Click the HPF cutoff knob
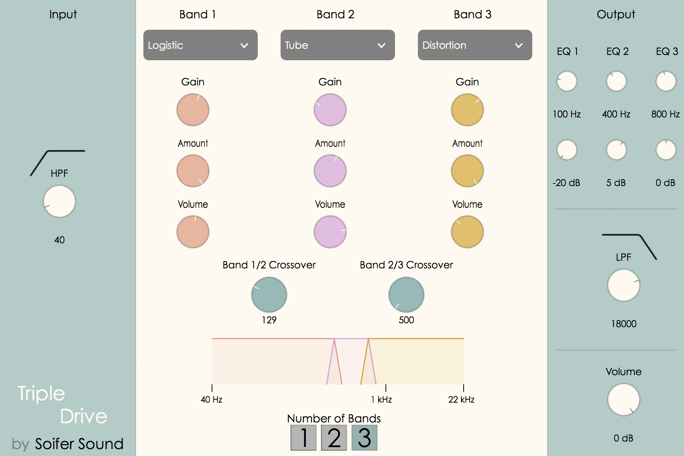 pos(59,201)
